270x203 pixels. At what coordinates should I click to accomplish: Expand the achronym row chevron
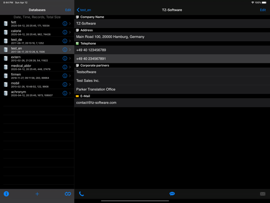click(70, 93)
